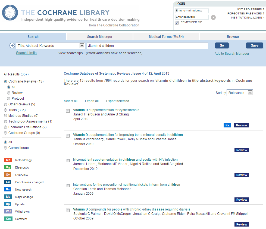This screenshot has width=266, height=229.
Task: Select the Cochrane Reviews (13) radio button
Action: coord(5,81)
